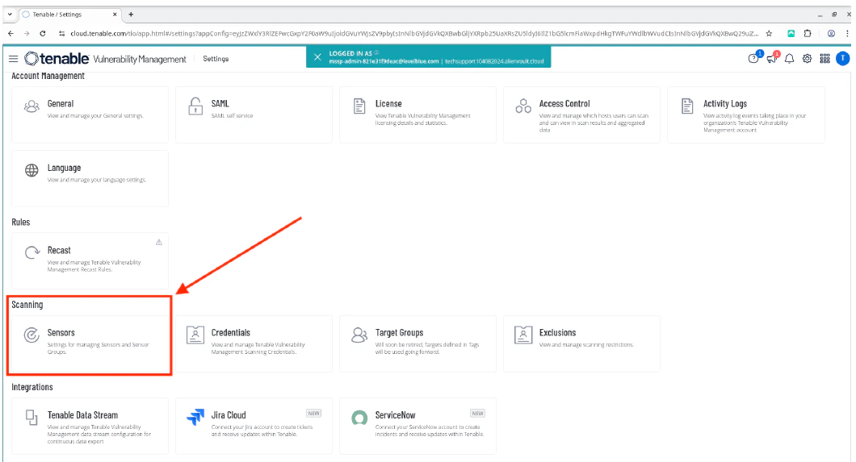The height and width of the screenshot is (462, 856).
Task: Click the Access Control circles icon
Action: [523, 106]
